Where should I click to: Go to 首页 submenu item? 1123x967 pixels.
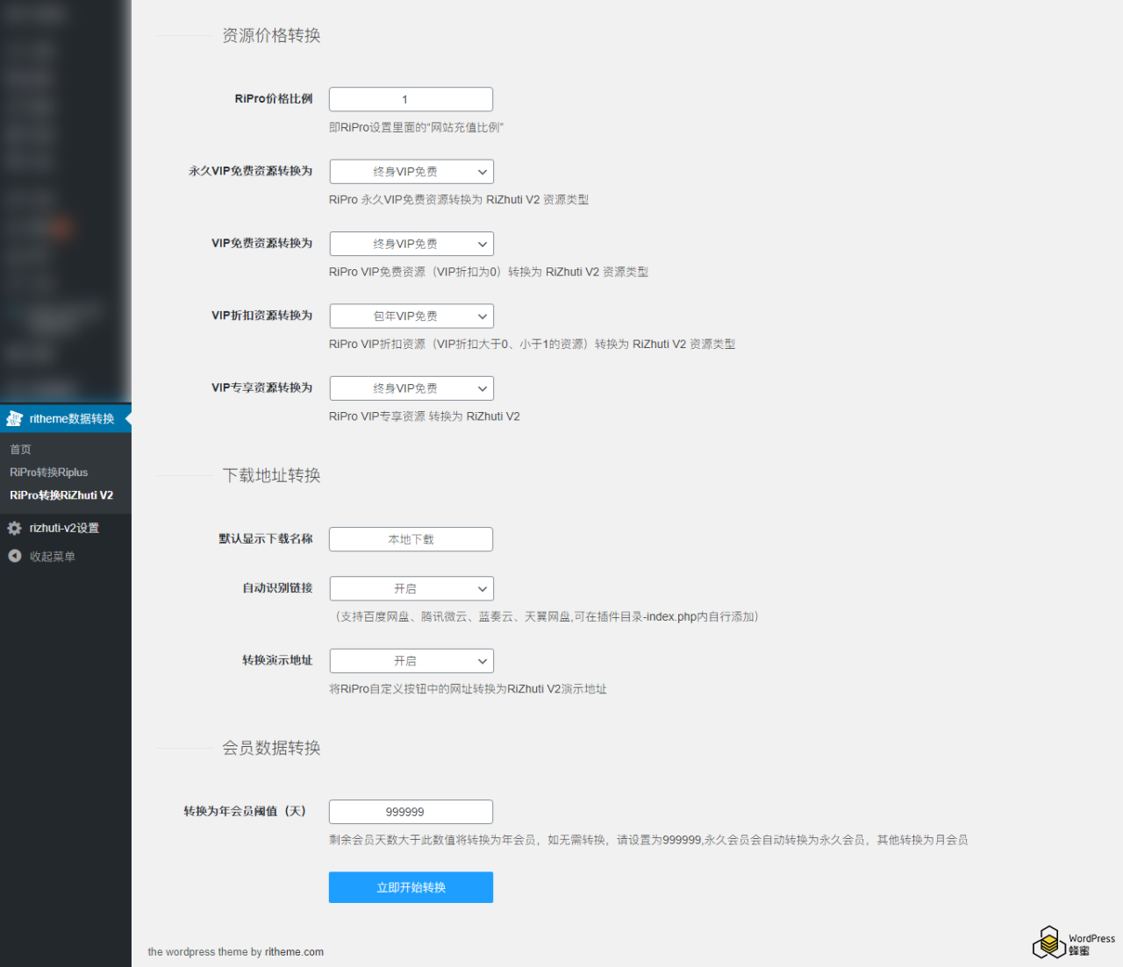coord(20,449)
